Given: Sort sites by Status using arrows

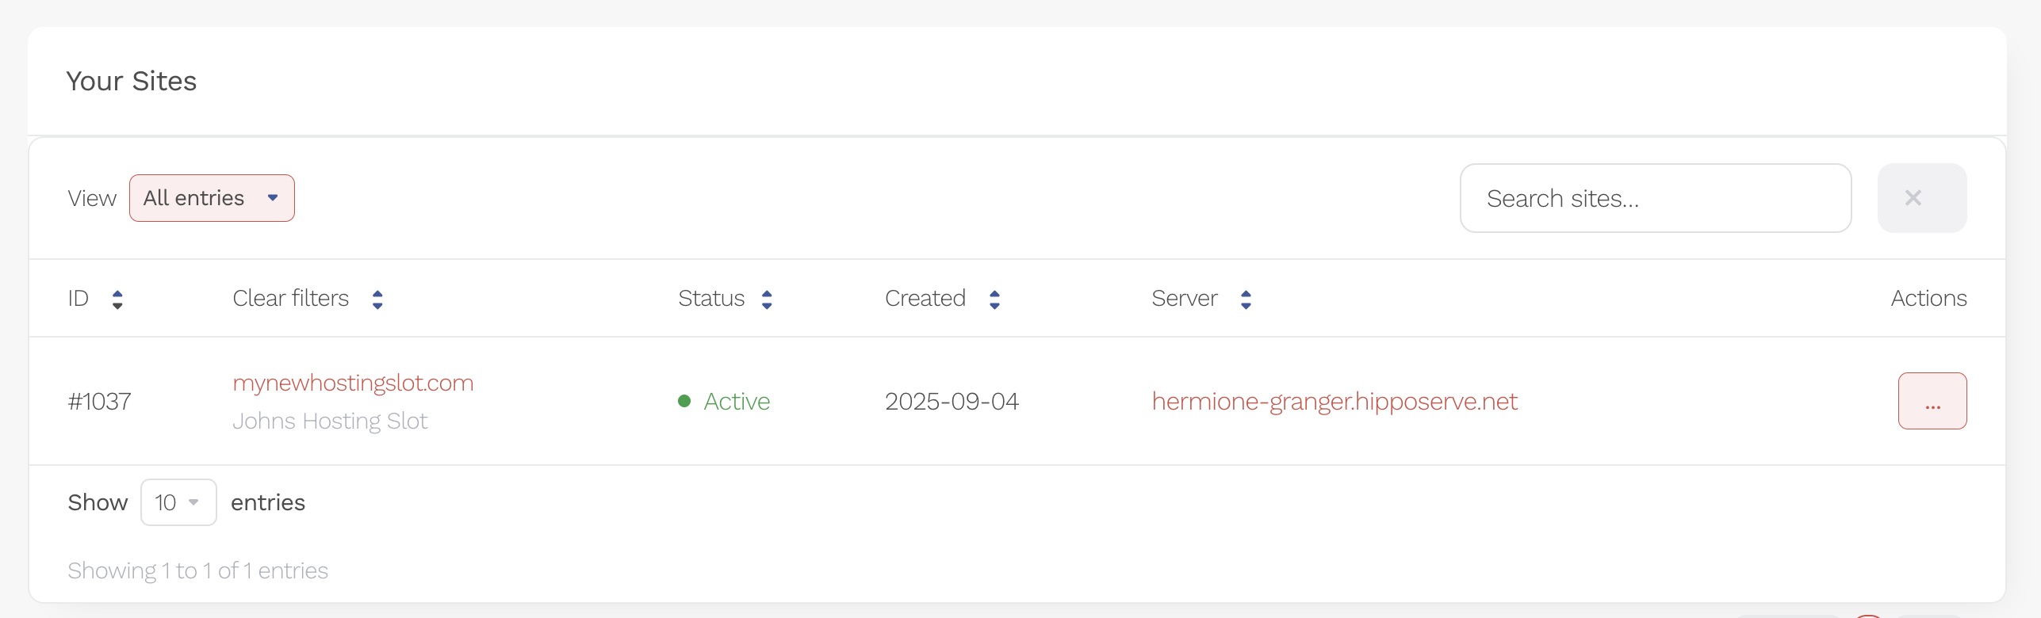Looking at the screenshot, I should coord(767,299).
